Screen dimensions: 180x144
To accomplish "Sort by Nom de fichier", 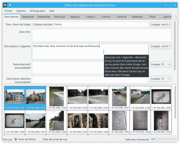I will (25, 139).
